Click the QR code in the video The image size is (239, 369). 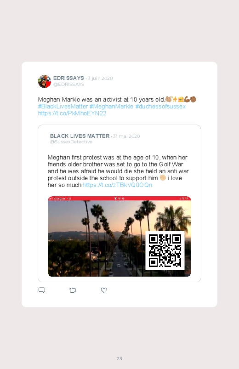[165, 250]
